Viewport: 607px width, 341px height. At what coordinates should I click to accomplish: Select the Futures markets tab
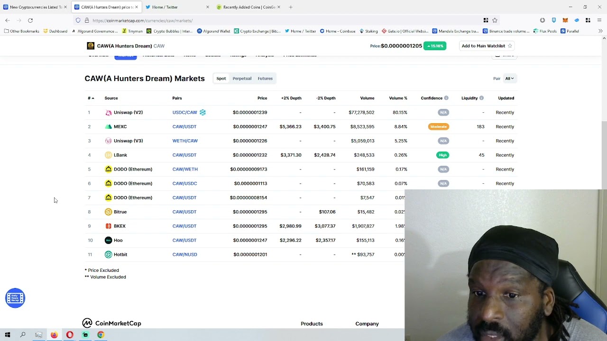265,79
